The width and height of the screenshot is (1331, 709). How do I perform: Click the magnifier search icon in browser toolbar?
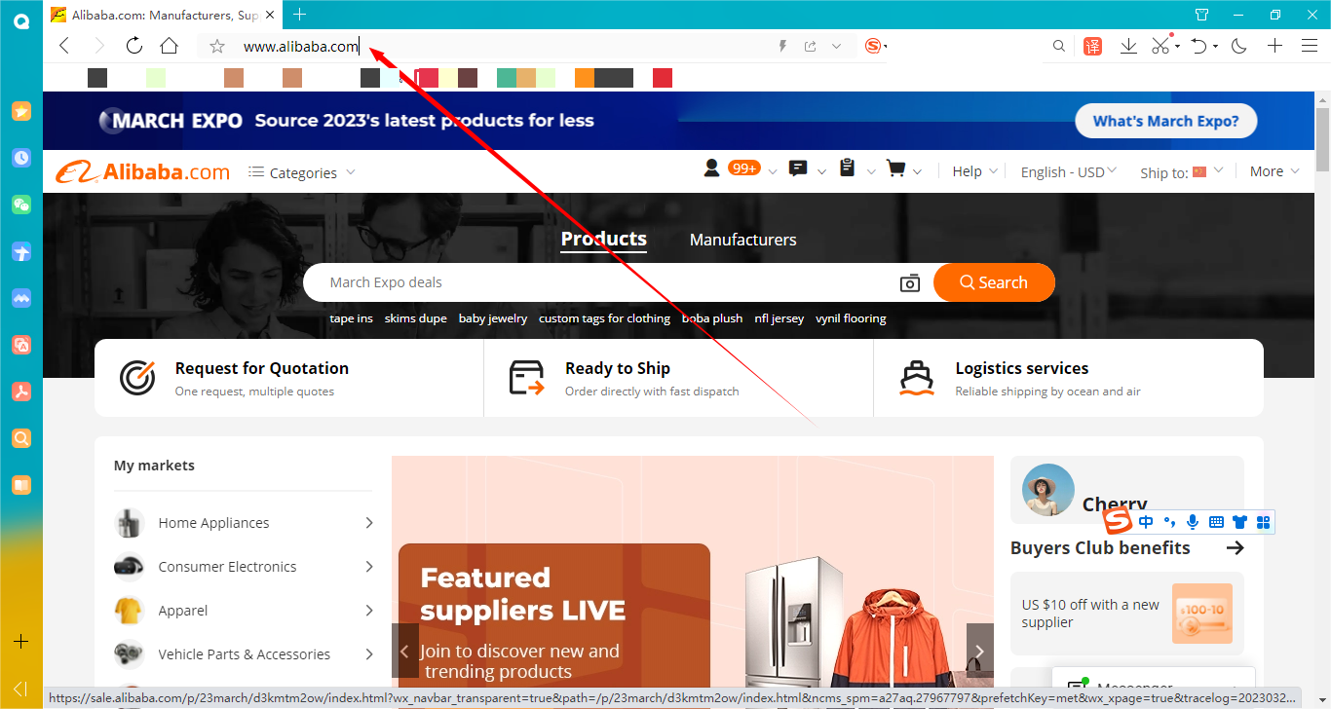[x=1059, y=46]
